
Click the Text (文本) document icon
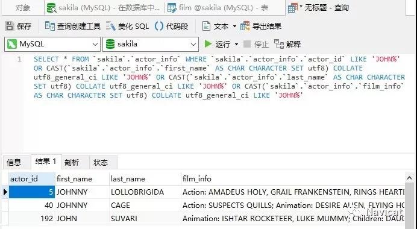[206, 26]
